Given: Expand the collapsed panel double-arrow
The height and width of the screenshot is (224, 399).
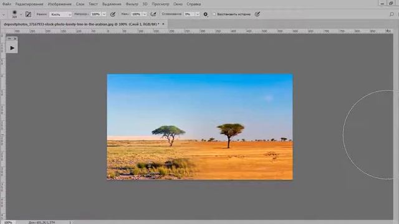Looking at the screenshot, I should (x=9, y=39).
